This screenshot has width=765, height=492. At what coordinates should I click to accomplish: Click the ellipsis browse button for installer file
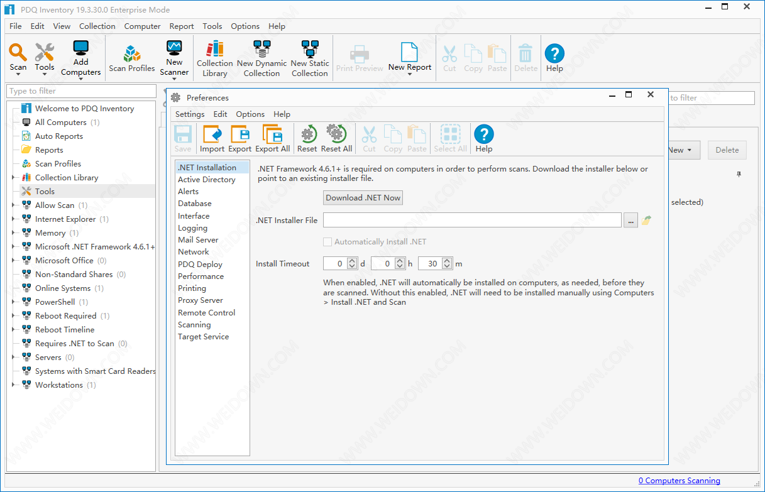[x=630, y=220]
